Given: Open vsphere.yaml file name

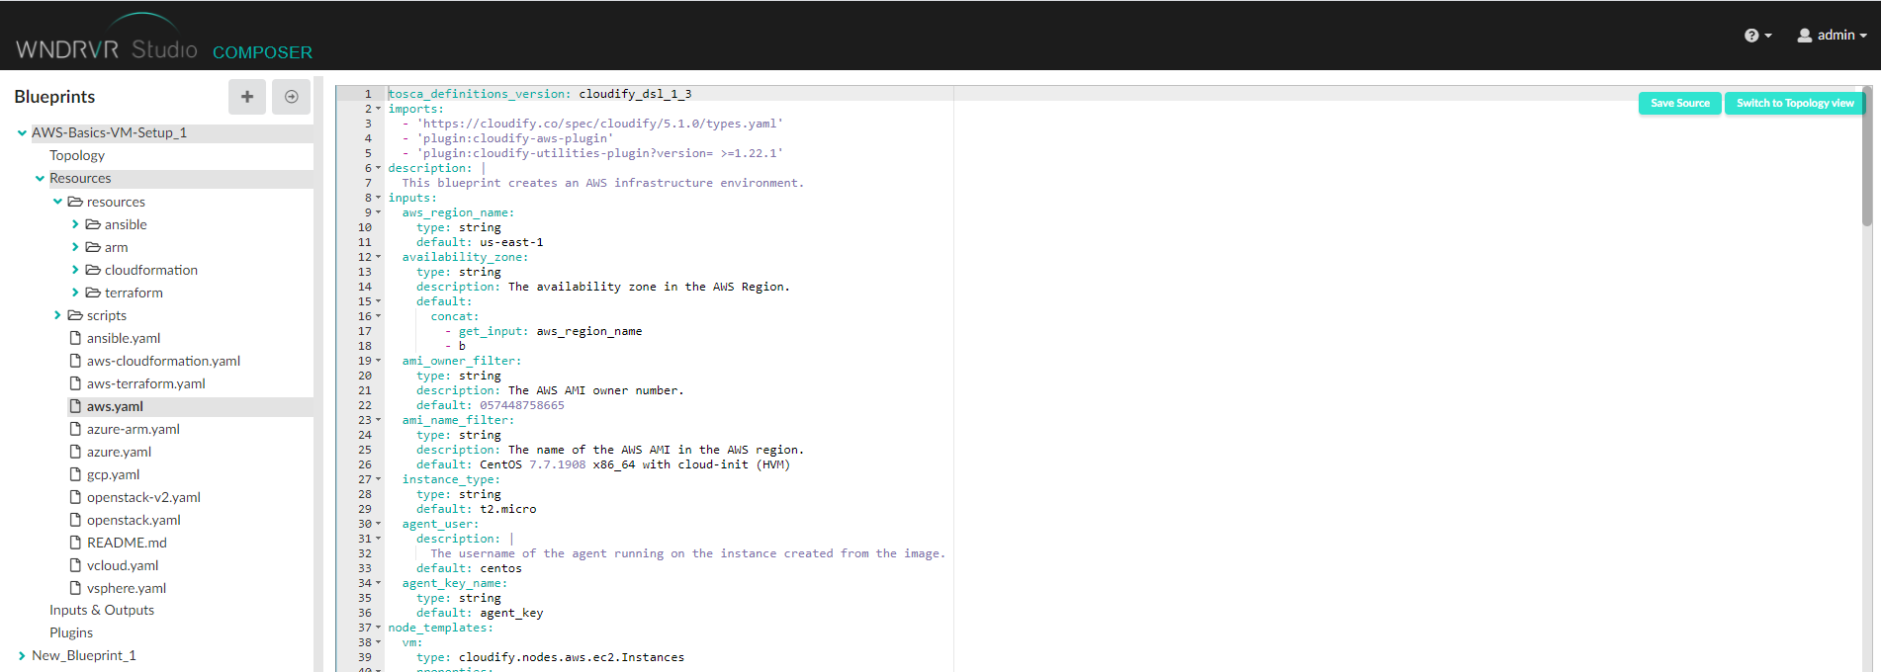Looking at the screenshot, I should (x=127, y=588).
